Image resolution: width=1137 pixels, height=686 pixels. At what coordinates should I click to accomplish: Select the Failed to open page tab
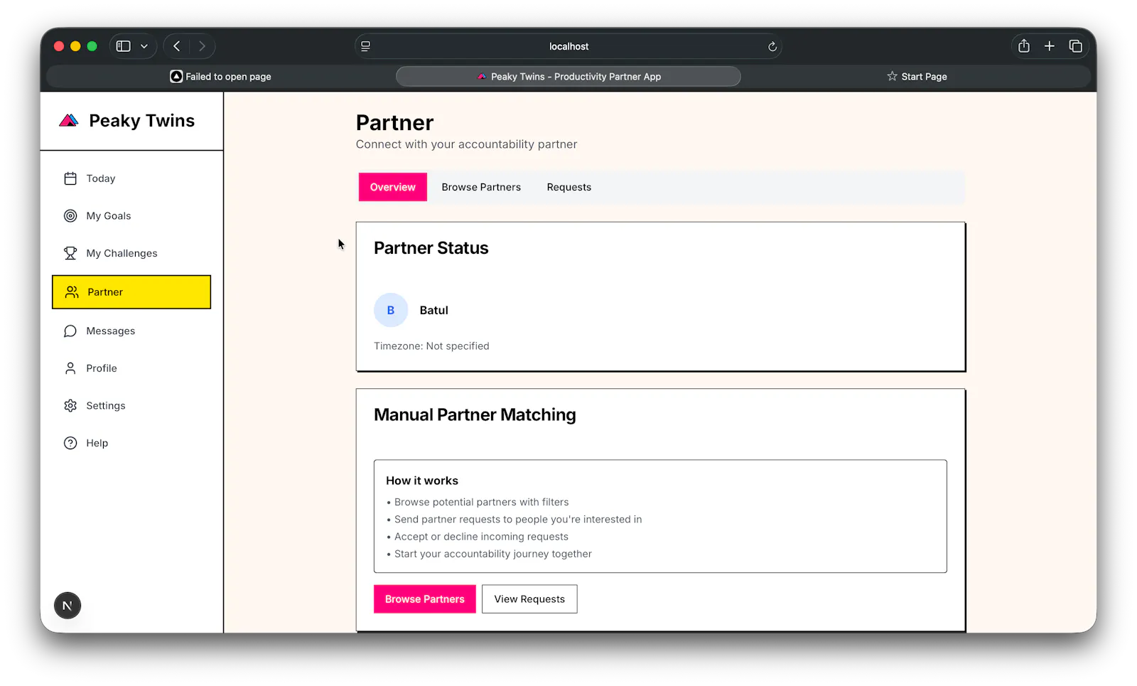[221, 77]
